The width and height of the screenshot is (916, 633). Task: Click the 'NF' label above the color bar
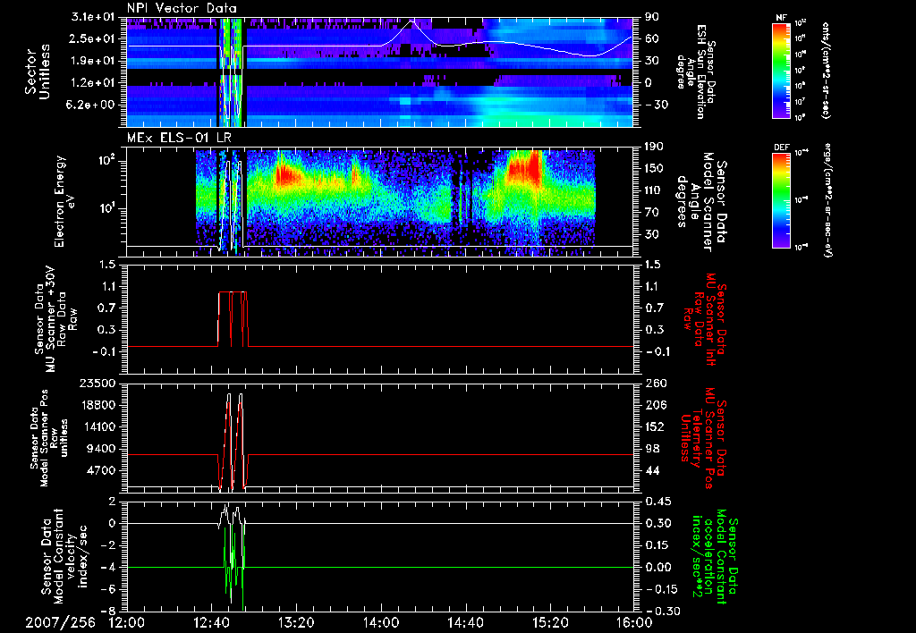click(x=781, y=18)
